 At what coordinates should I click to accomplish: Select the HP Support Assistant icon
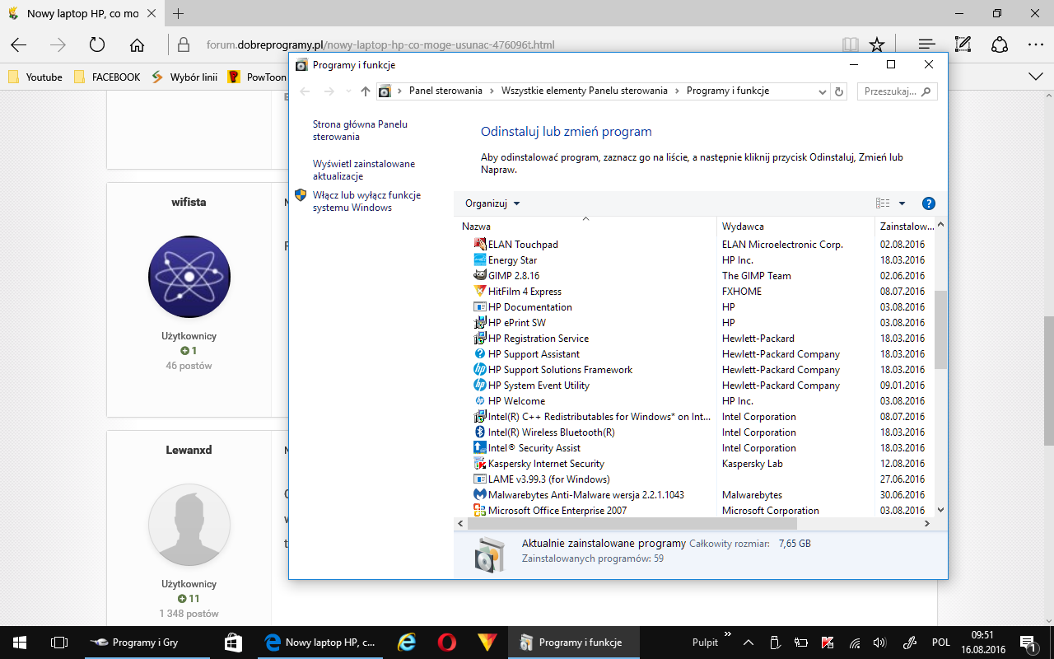point(480,354)
